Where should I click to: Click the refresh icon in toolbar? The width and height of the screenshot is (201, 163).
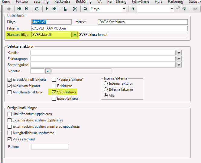point(37,9)
